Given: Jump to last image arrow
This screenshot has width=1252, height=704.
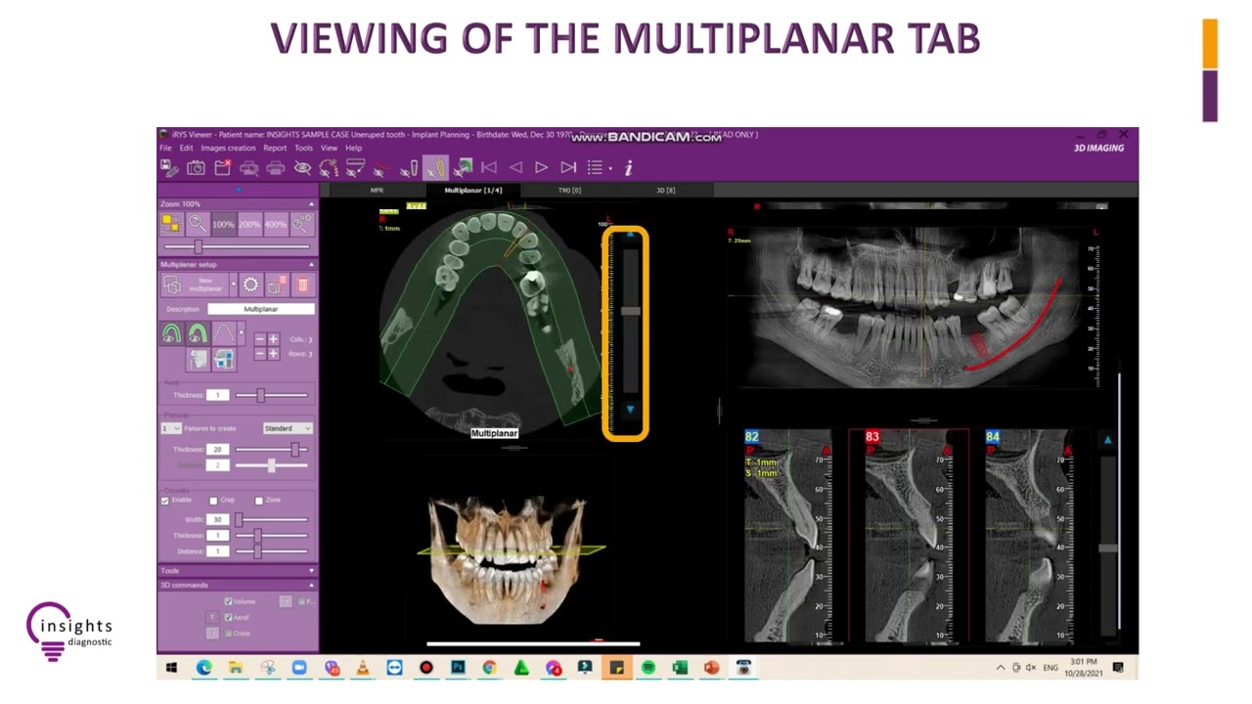Looking at the screenshot, I should pyautogui.click(x=567, y=168).
